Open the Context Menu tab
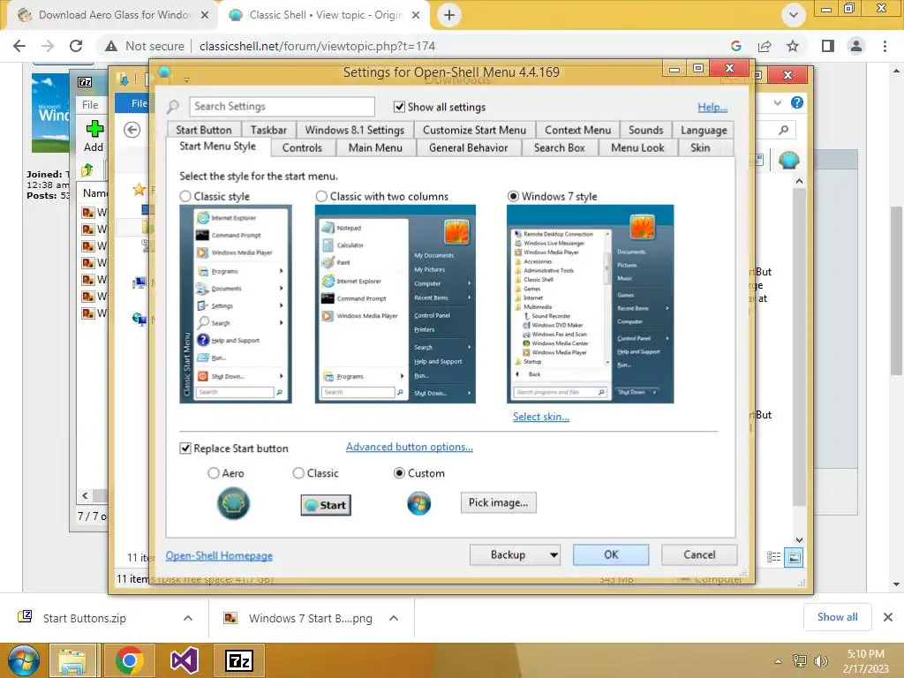 577,130
